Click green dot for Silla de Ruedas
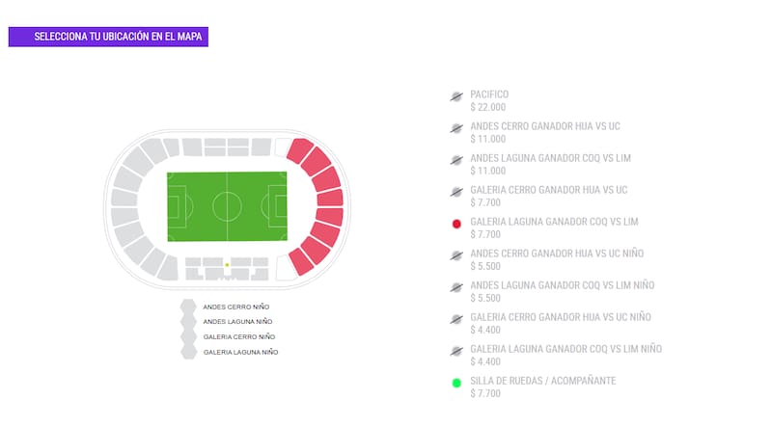Image resolution: width=772 pixels, height=427 pixels. pyautogui.click(x=456, y=383)
